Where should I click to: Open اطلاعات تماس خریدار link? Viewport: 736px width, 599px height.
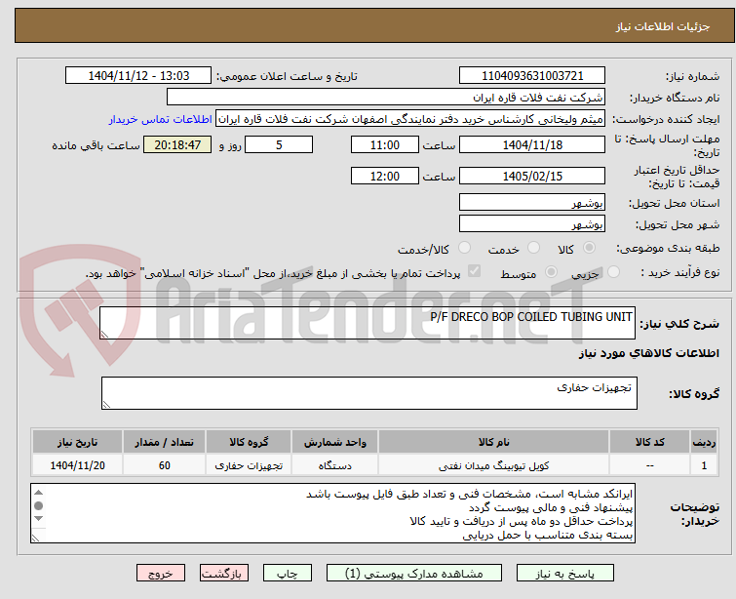161,119
